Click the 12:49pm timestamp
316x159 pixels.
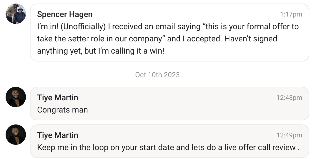289,135
